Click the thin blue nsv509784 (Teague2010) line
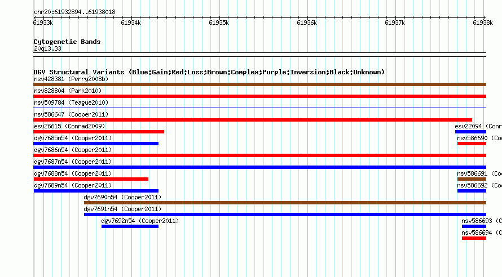The height and width of the screenshot is (277, 502). click(259, 108)
